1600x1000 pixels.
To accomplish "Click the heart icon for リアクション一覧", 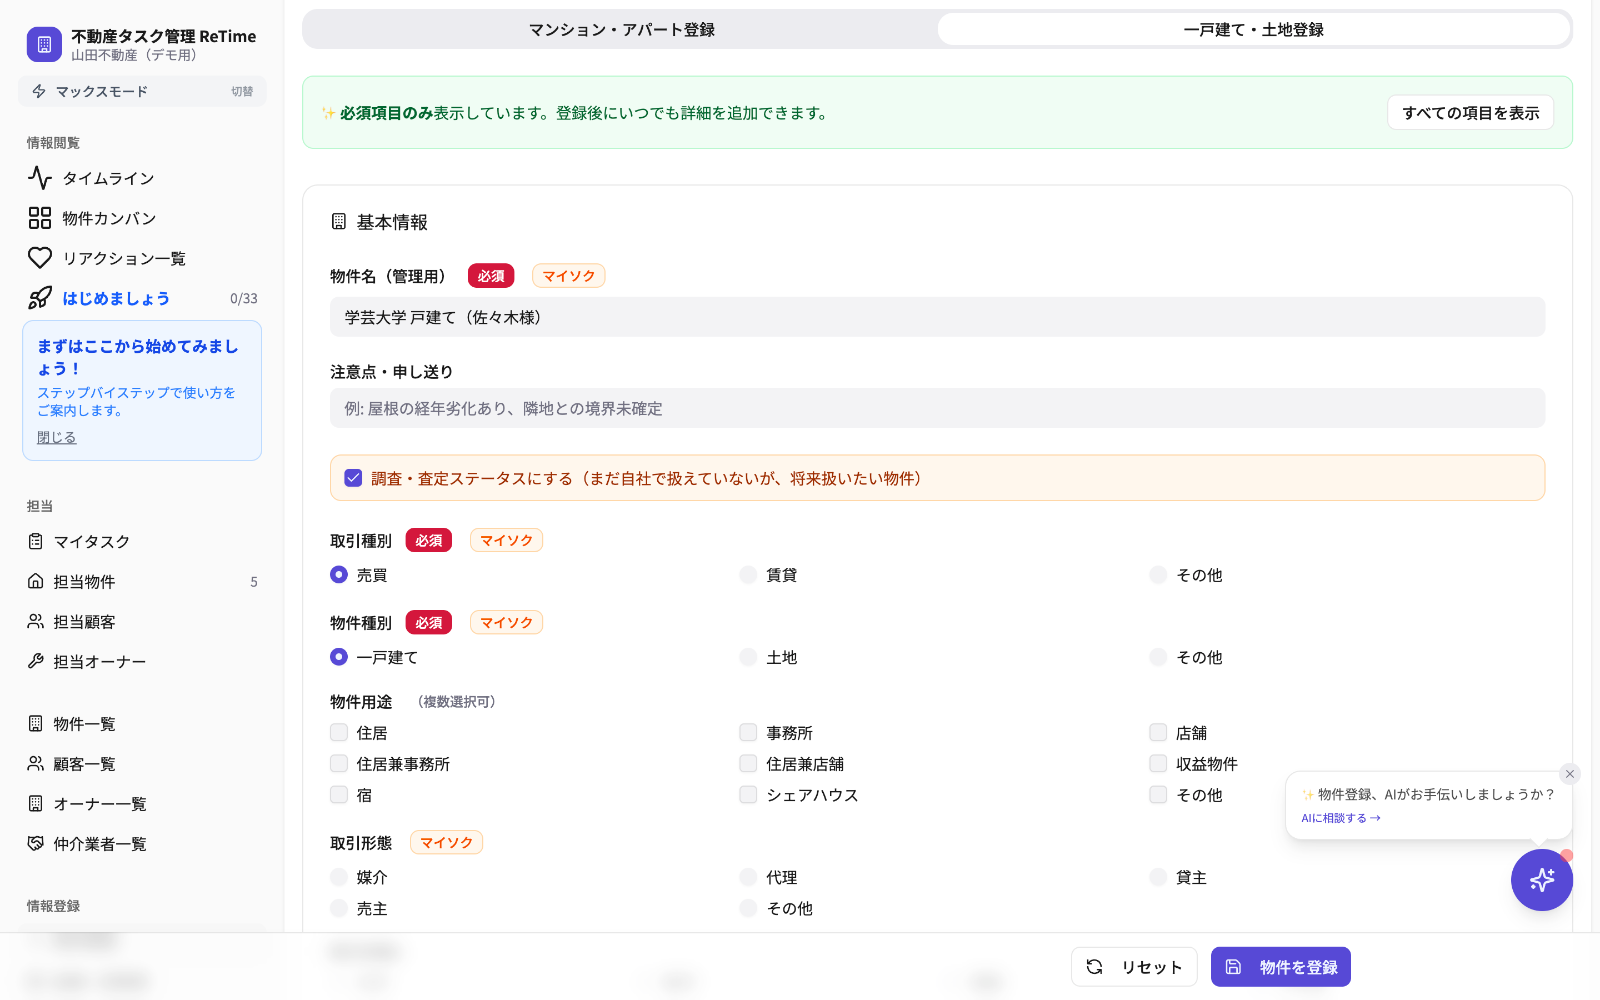I will click(39, 258).
